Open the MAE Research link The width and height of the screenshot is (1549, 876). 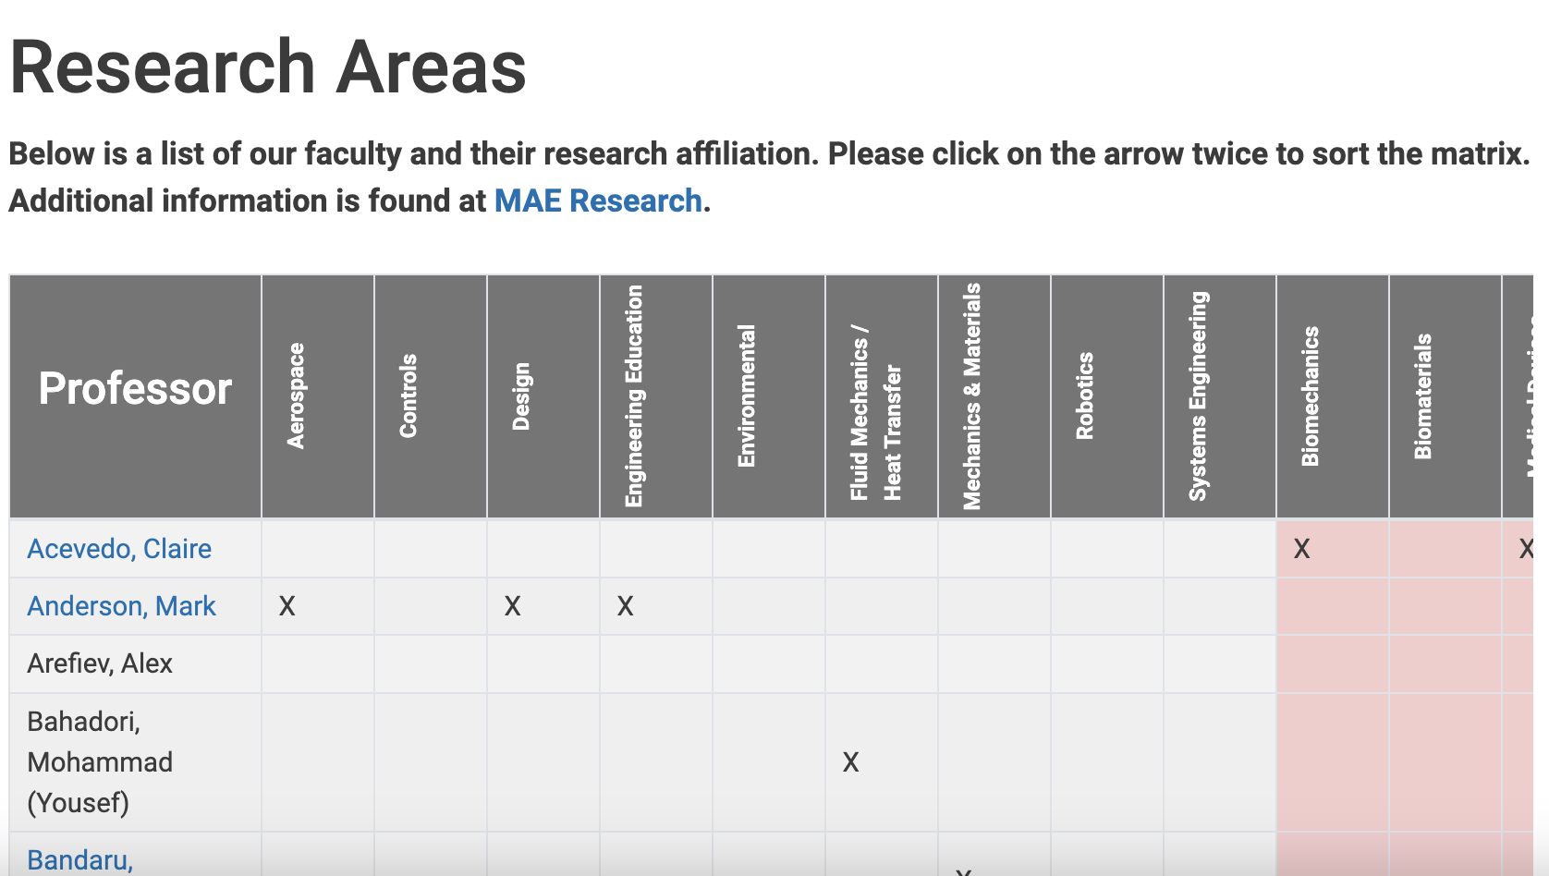(x=598, y=201)
